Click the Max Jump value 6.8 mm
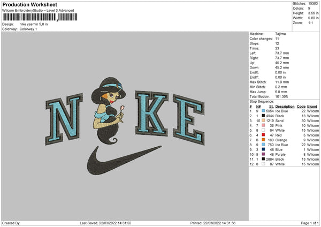321x227 pixels. coord(281,92)
